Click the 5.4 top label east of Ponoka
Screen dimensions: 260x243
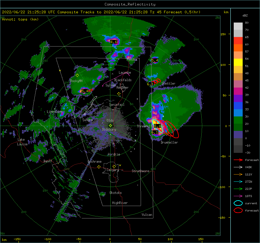point(155,60)
